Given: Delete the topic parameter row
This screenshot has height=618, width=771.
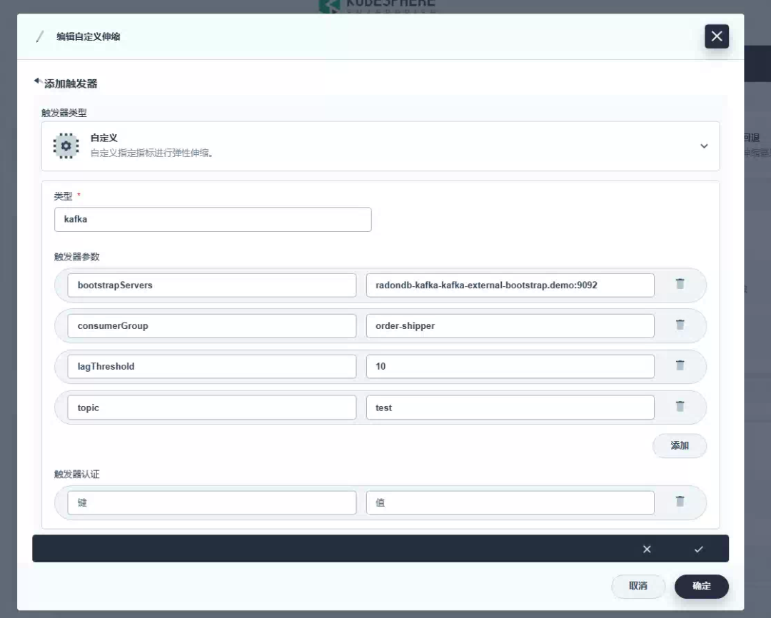Looking at the screenshot, I should [x=680, y=406].
